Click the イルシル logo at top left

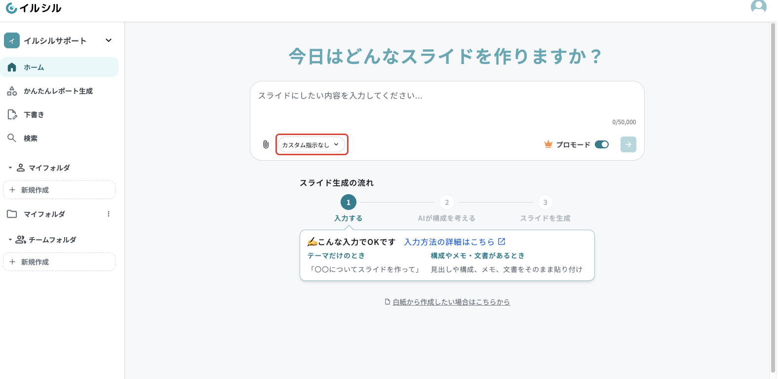33,8
